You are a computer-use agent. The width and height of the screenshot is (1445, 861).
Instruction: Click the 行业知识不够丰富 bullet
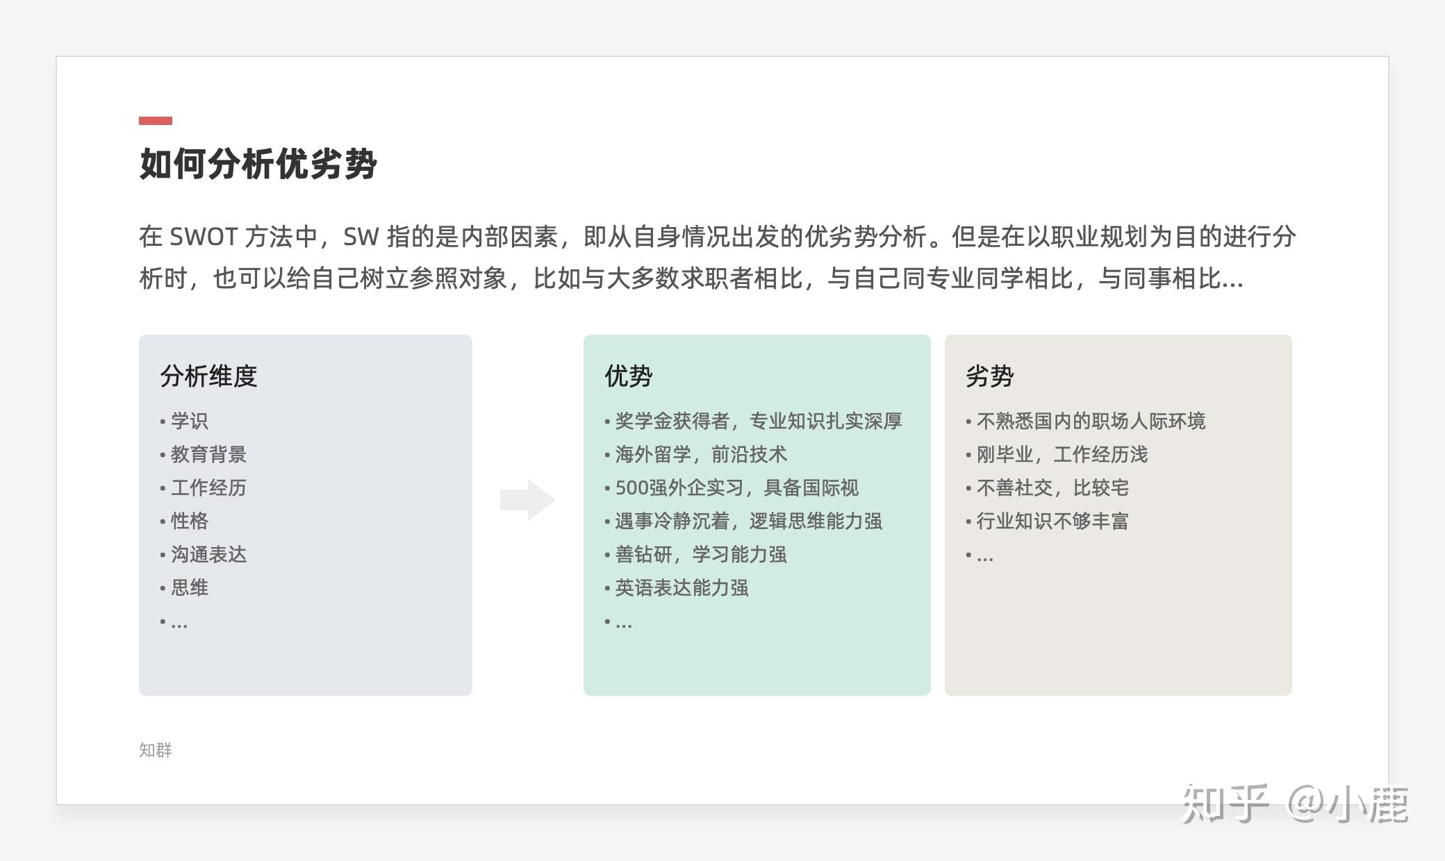click(x=1047, y=521)
